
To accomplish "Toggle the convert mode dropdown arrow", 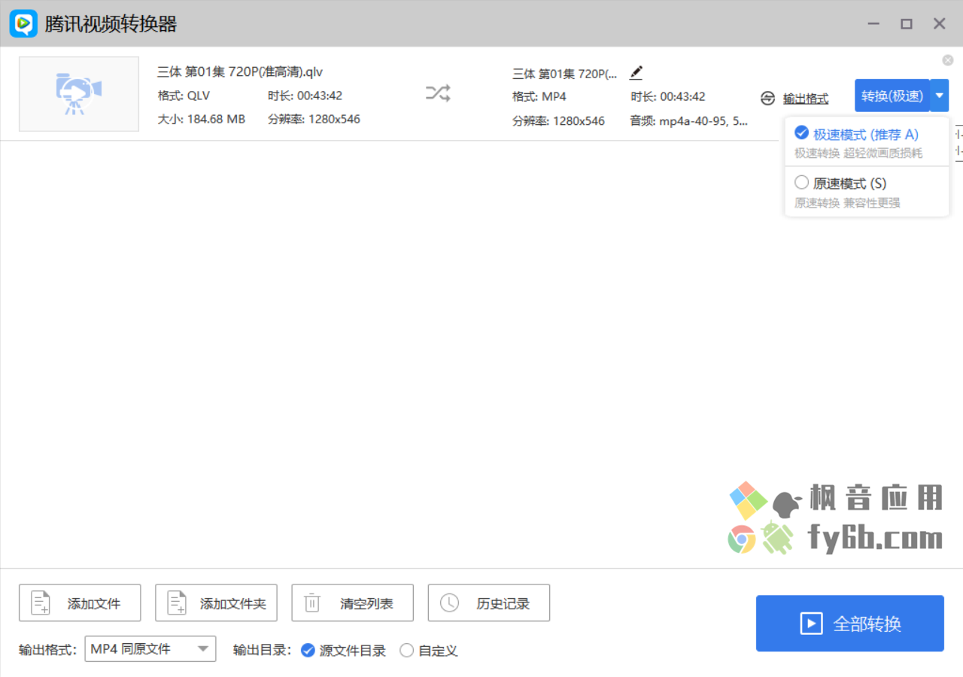I will 940,96.
